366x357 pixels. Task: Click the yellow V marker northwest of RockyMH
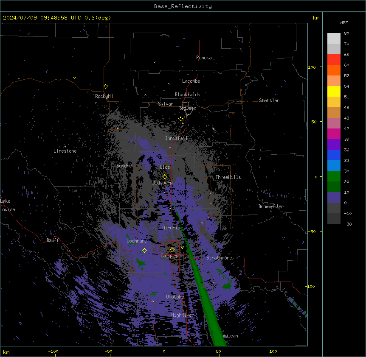[x=74, y=78]
